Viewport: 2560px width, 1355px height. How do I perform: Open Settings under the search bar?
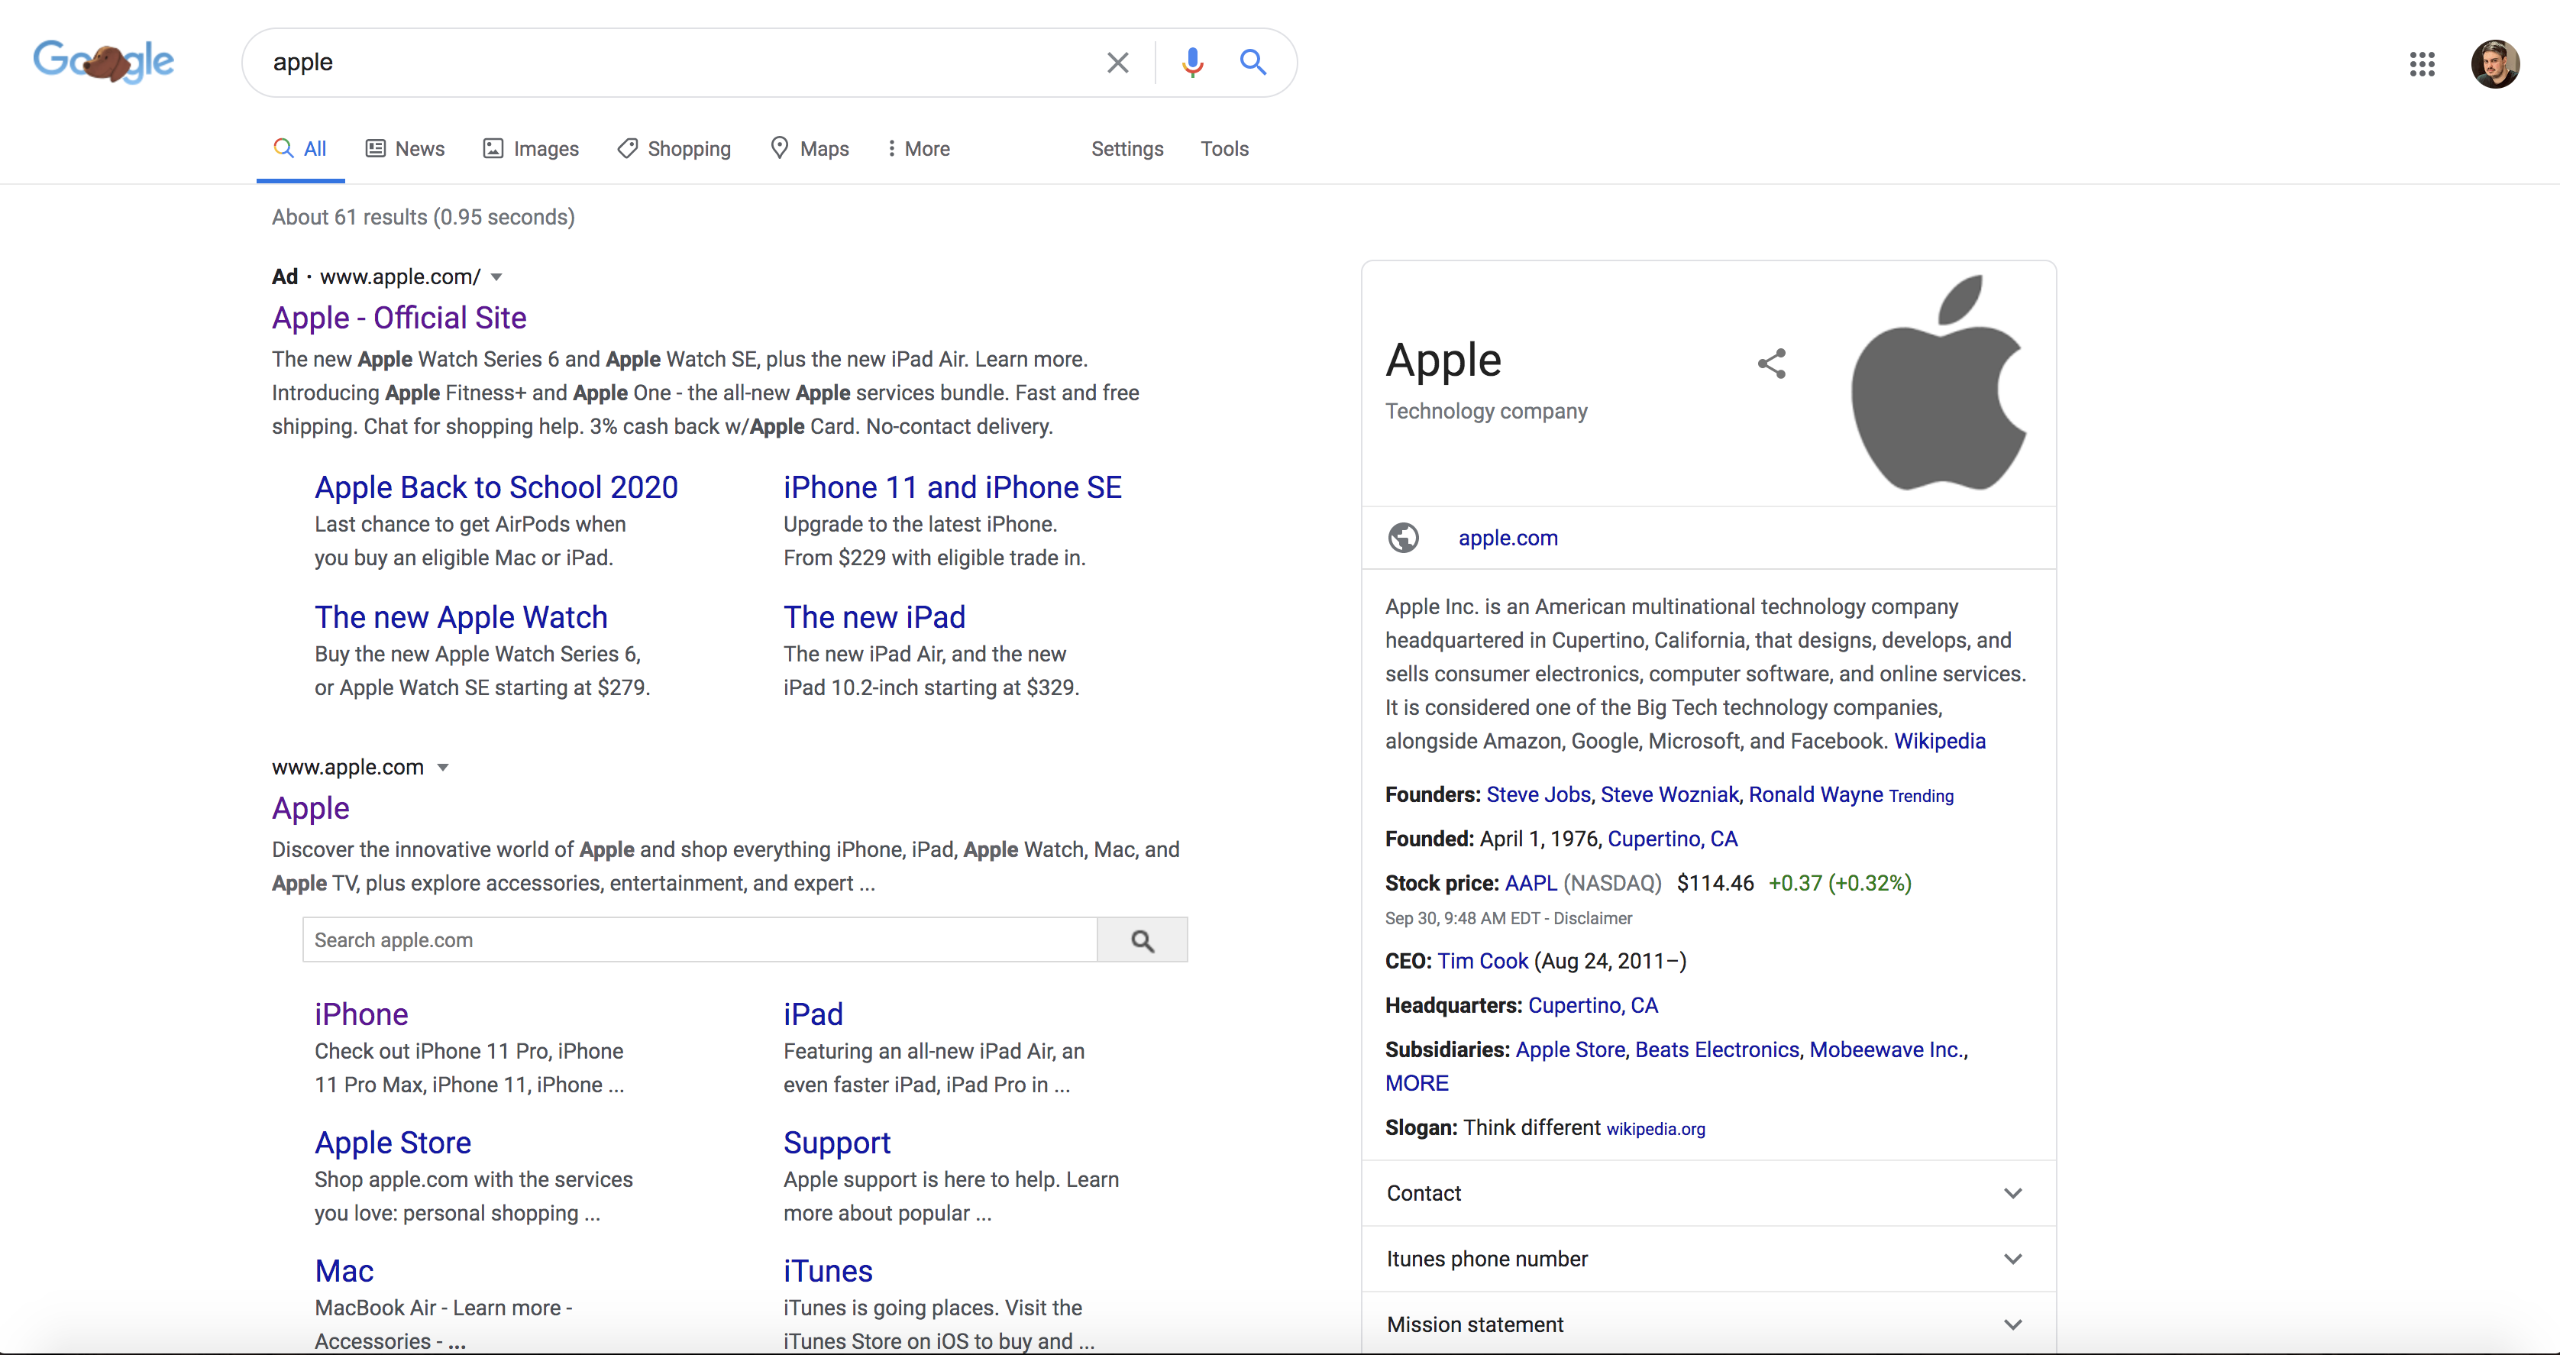tap(1127, 149)
